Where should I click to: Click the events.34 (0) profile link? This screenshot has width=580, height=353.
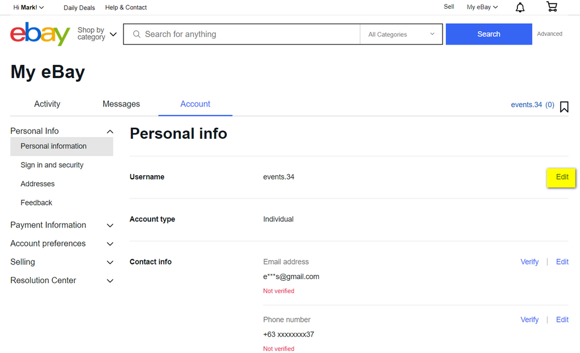(532, 105)
